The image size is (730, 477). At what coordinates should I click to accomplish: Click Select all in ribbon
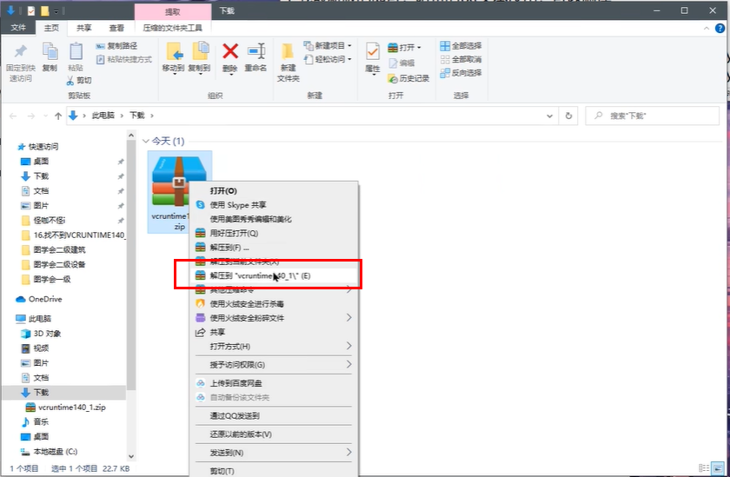461,45
